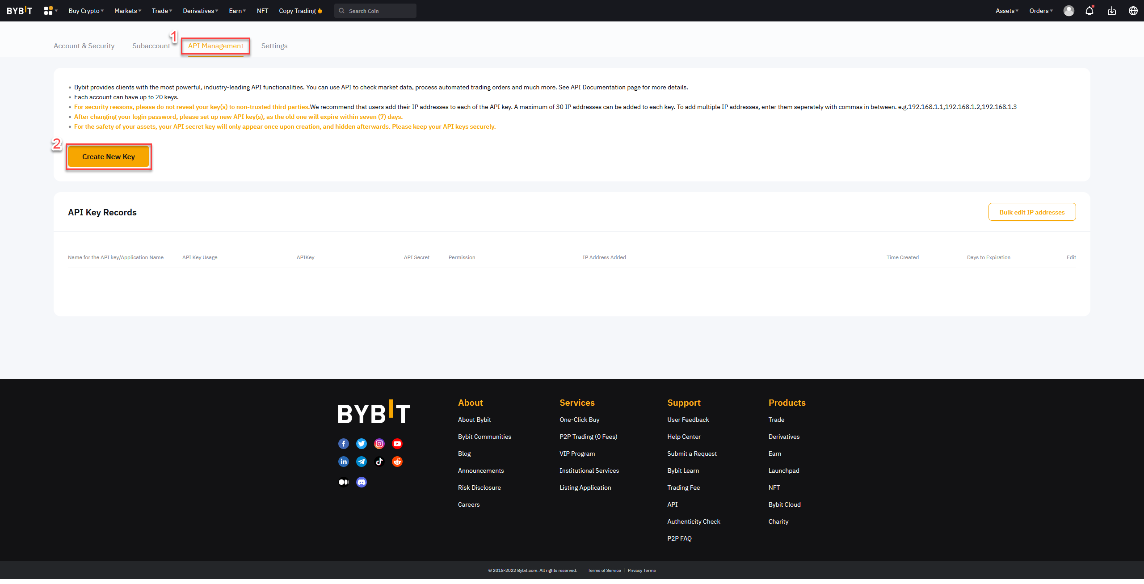Expand the Derivatives menu
The width and height of the screenshot is (1144, 584).
point(200,10)
